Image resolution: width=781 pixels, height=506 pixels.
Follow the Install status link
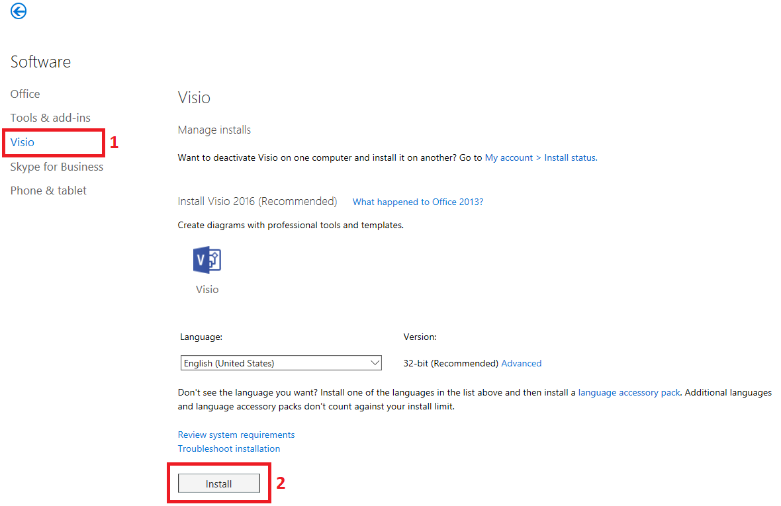point(571,157)
